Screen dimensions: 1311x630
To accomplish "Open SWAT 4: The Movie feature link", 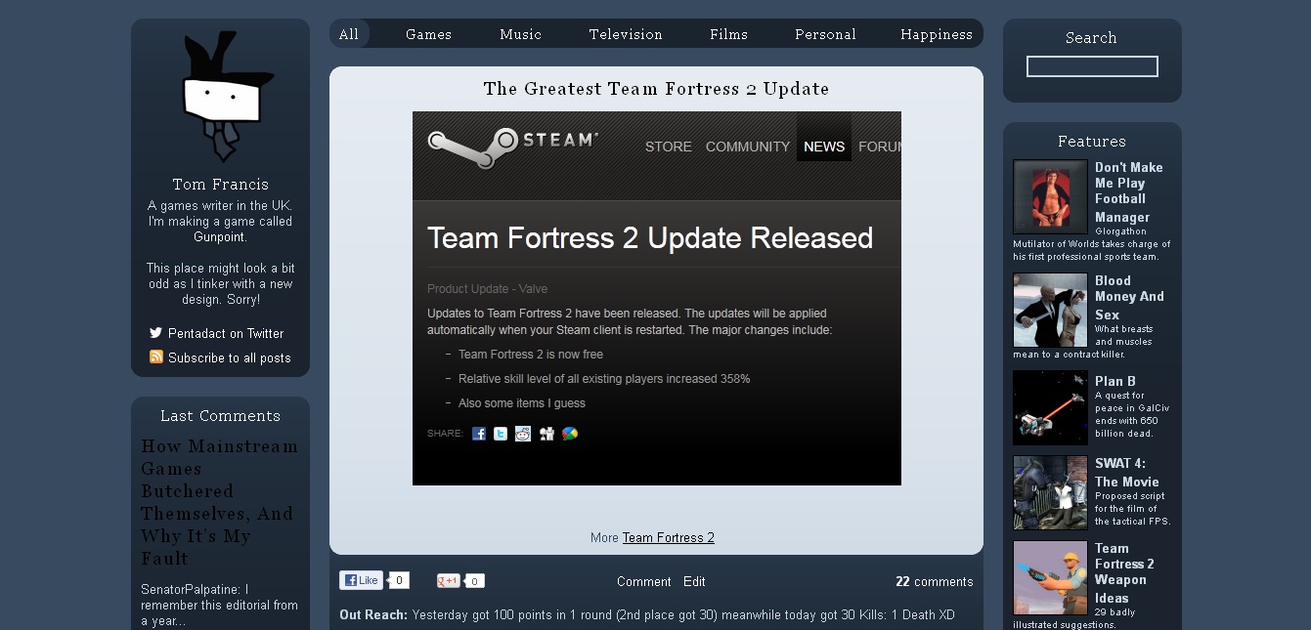I will tap(1127, 472).
